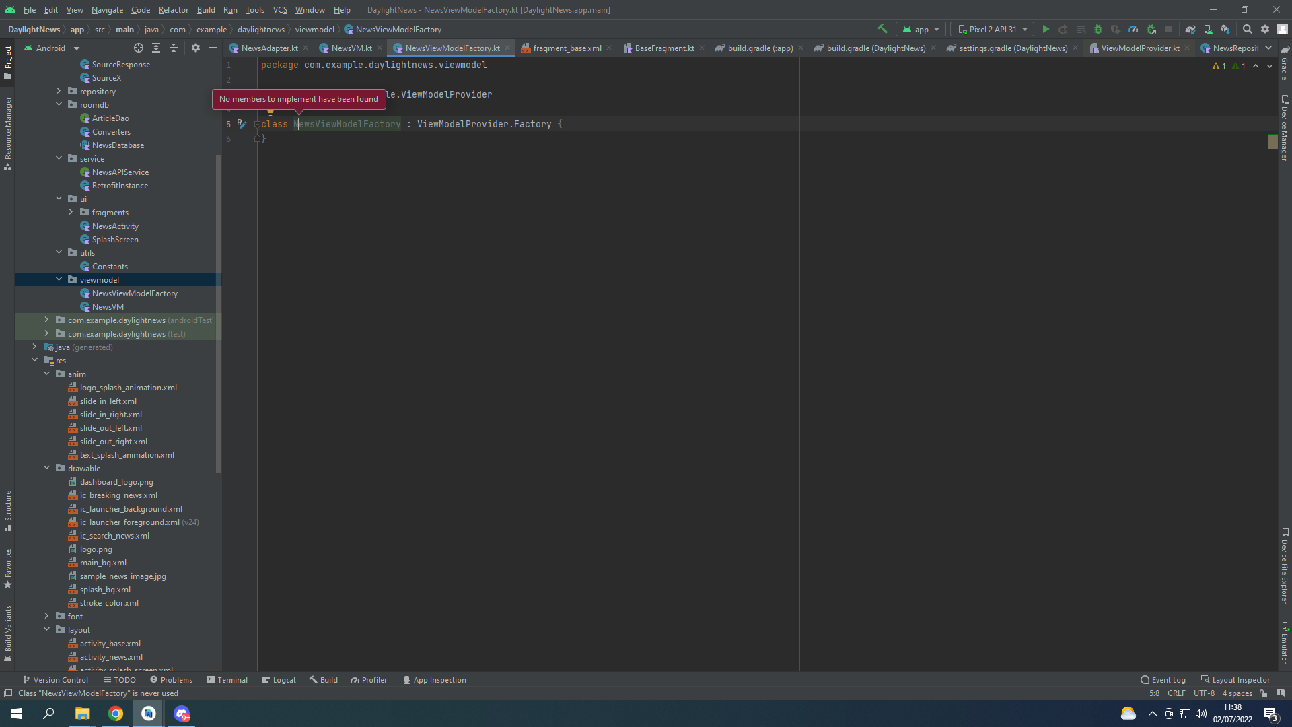The height and width of the screenshot is (727, 1292).
Task: Collapse the viewmodel folder
Action: [x=59, y=279]
